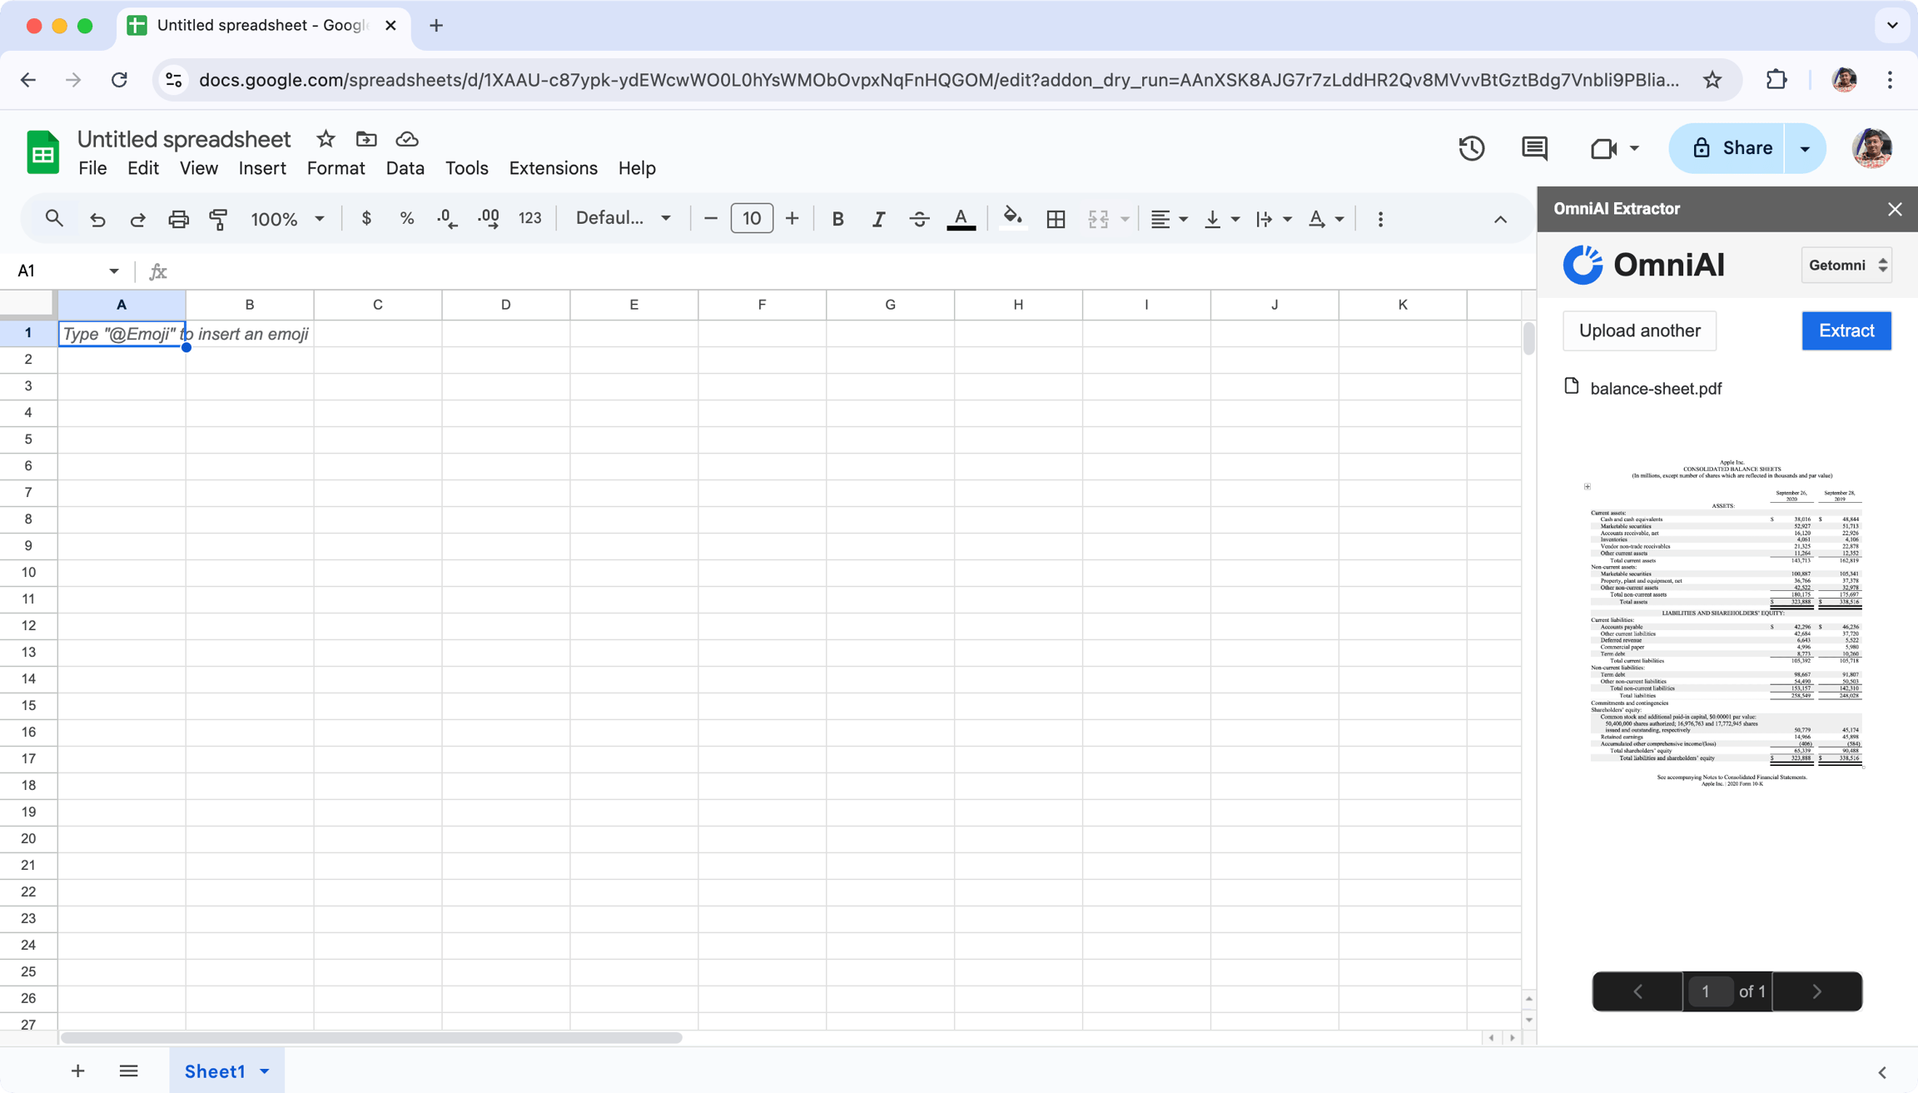
Task: Open the borders tool
Action: pos(1056,218)
